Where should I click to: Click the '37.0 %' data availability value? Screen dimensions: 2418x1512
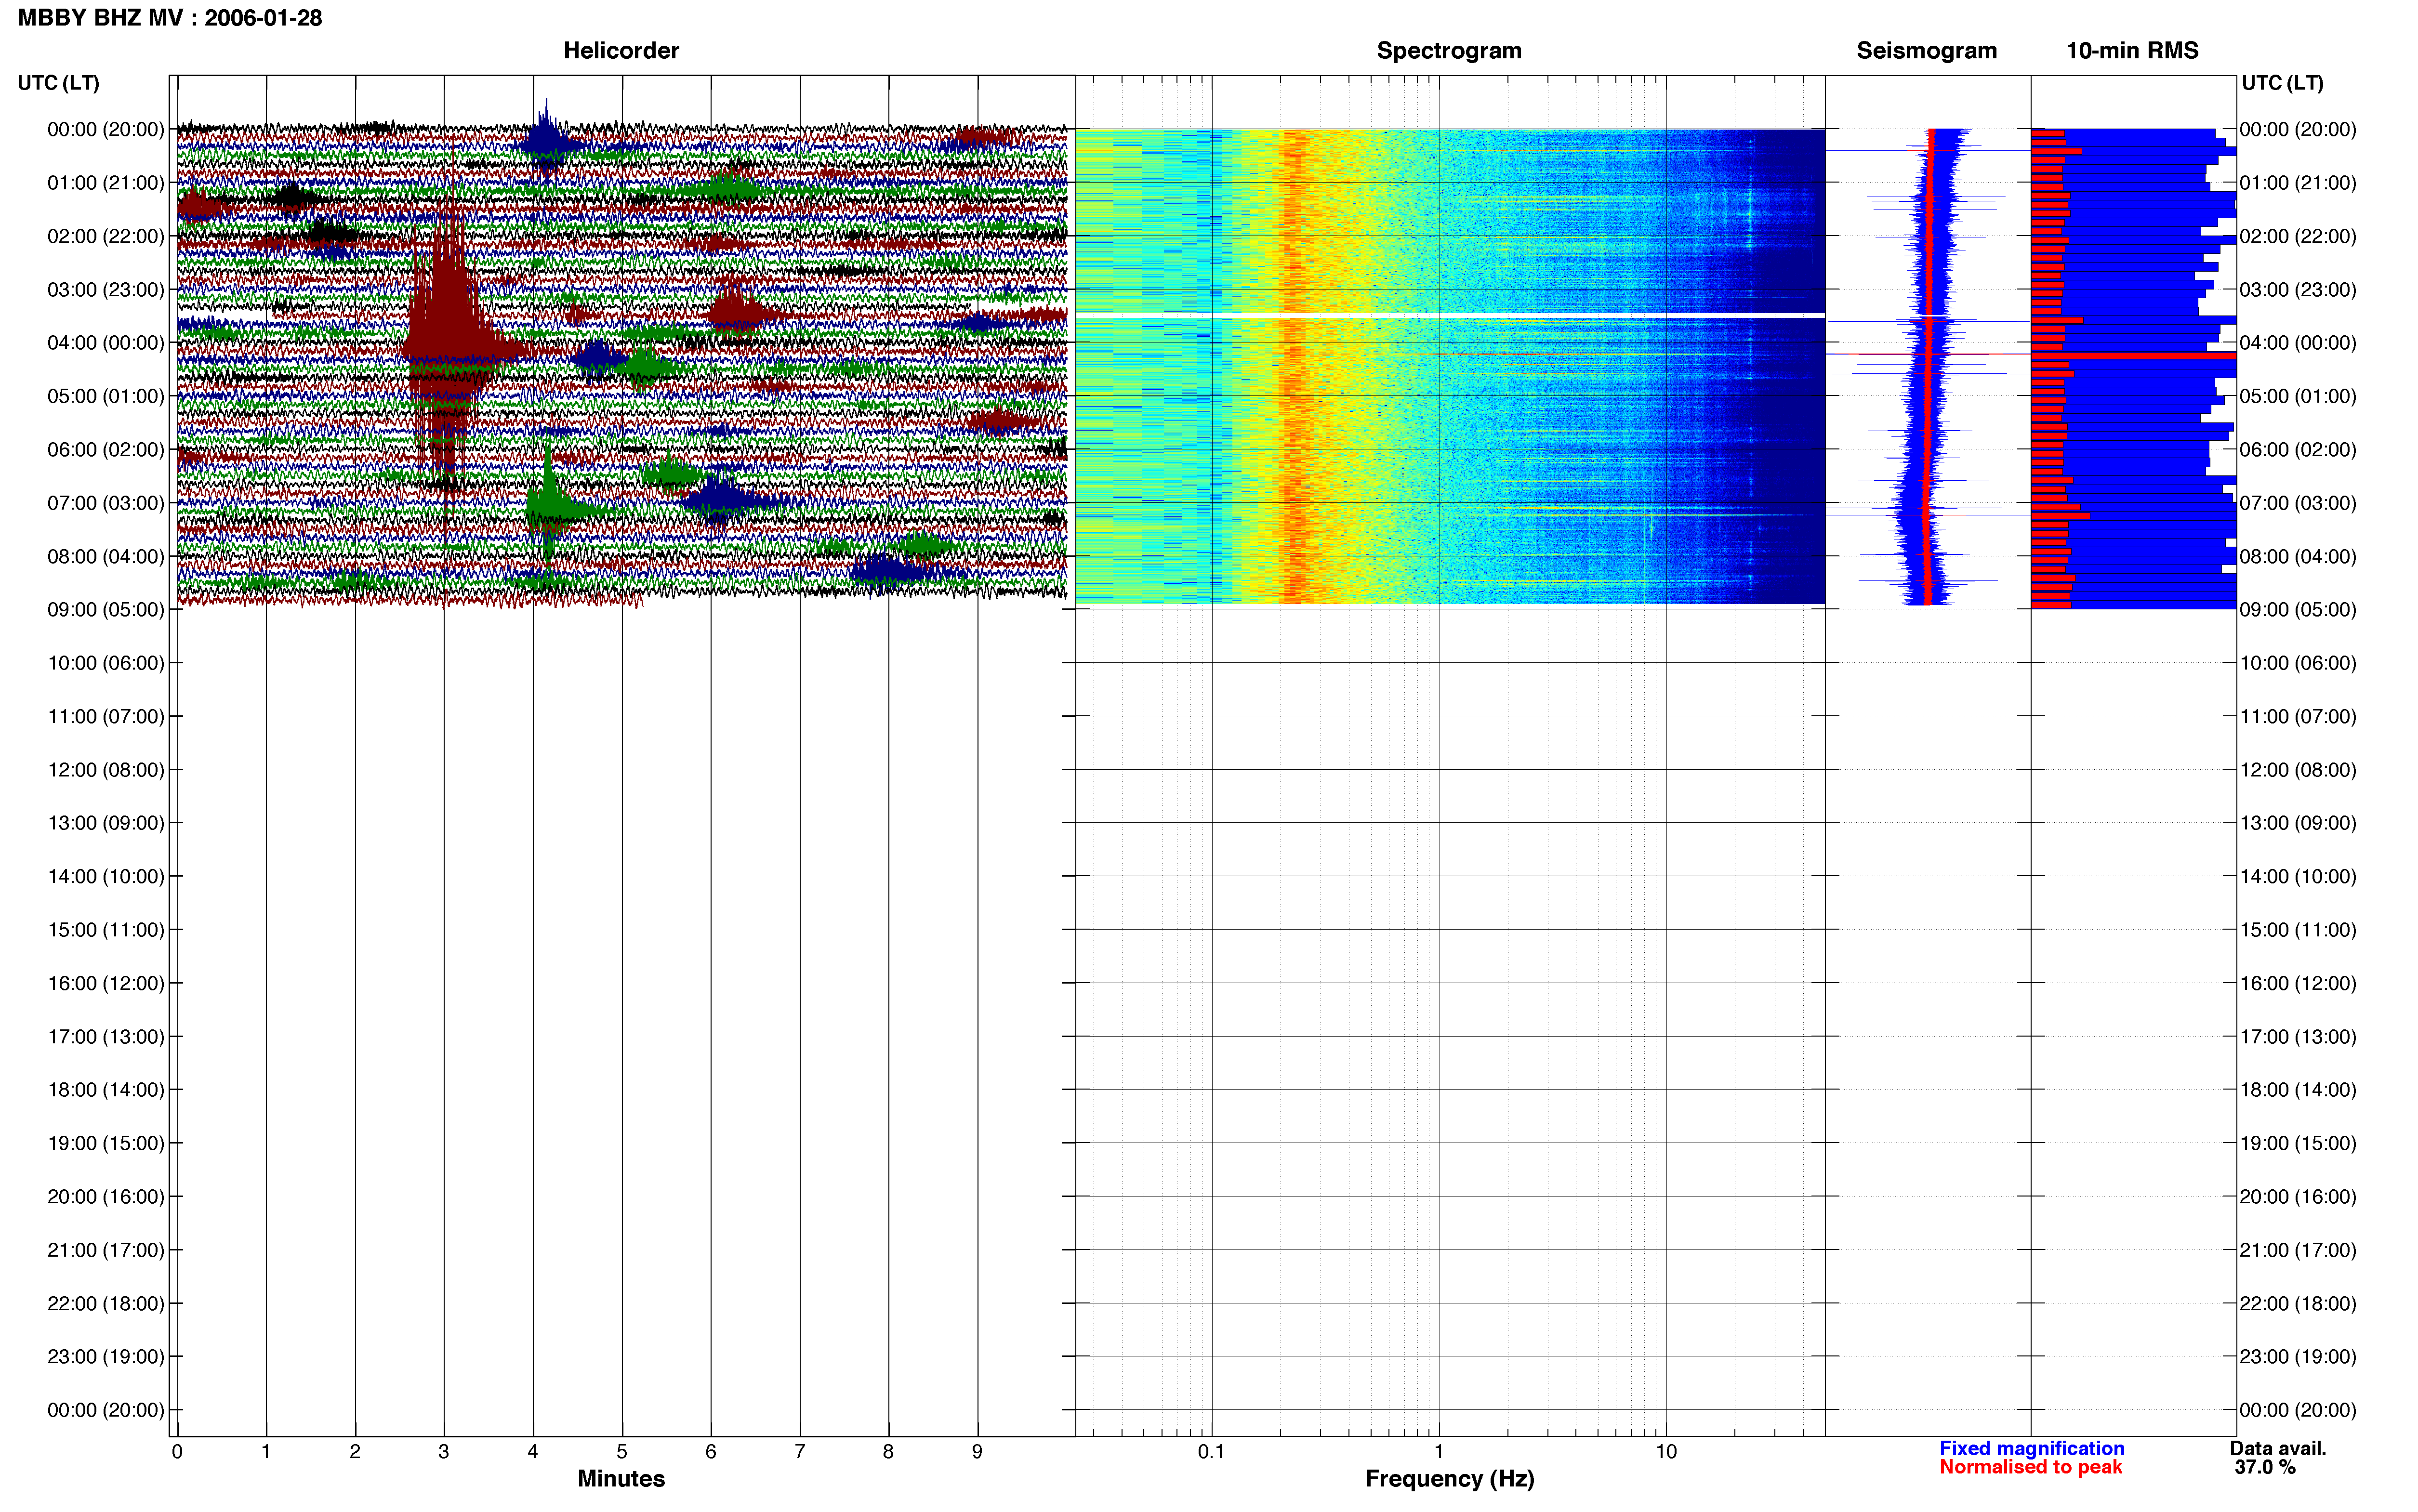[2265, 1467]
